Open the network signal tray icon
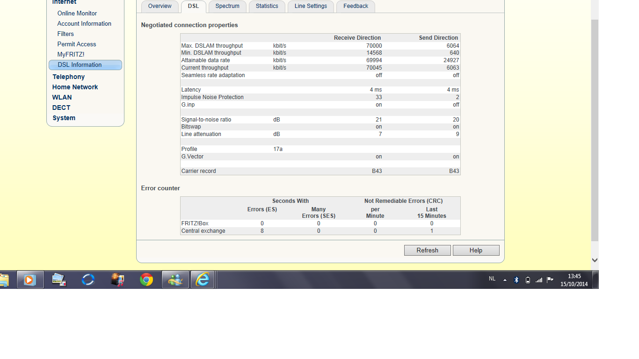The height and width of the screenshot is (359, 639). [x=539, y=280]
